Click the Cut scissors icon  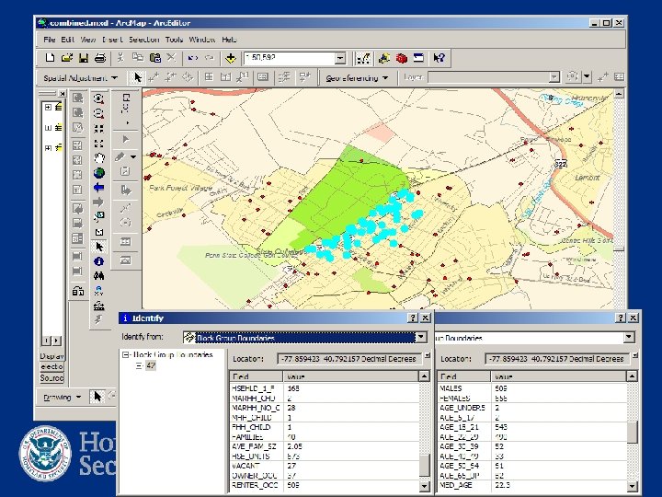pyautogui.click(x=120, y=58)
